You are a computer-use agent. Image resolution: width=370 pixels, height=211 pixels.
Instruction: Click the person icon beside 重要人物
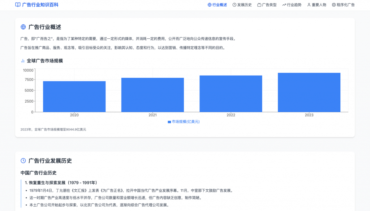point(309,5)
